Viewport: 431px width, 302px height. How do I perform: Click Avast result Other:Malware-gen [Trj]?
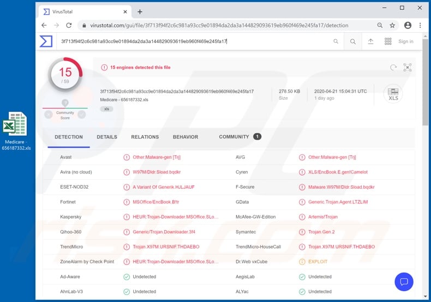[x=157, y=158]
